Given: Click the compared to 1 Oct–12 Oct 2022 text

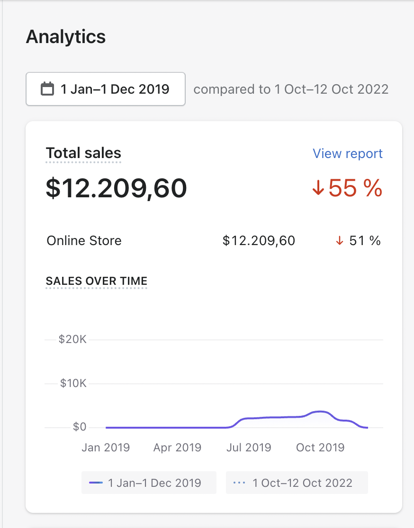Looking at the screenshot, I should click(291, 89).
